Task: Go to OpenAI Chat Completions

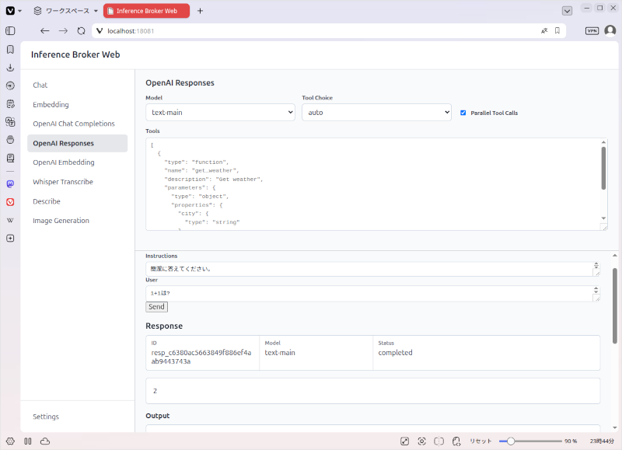Action: [74, 124]
